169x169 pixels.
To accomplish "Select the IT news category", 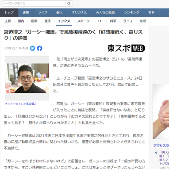I will 100,21.
